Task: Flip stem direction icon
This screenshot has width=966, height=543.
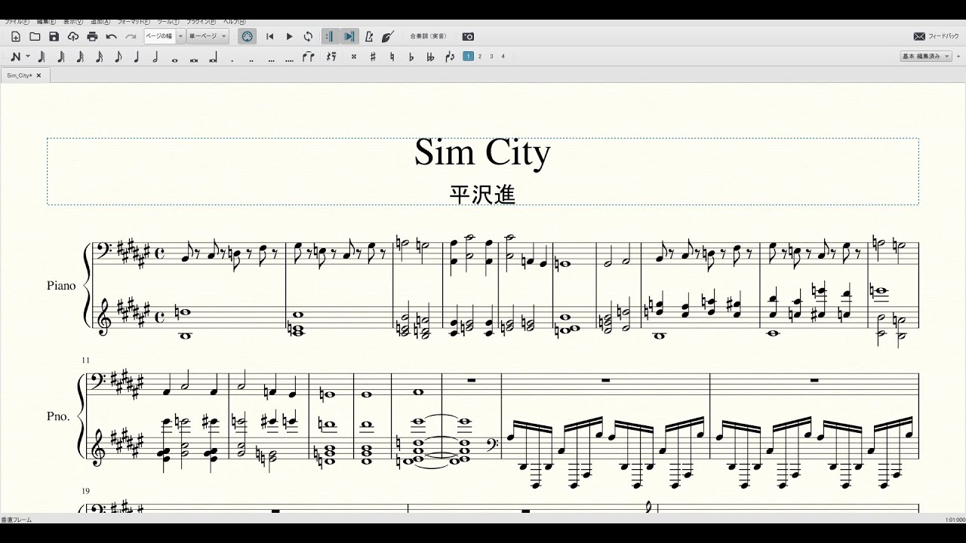Action: click(x=450, y=57)
